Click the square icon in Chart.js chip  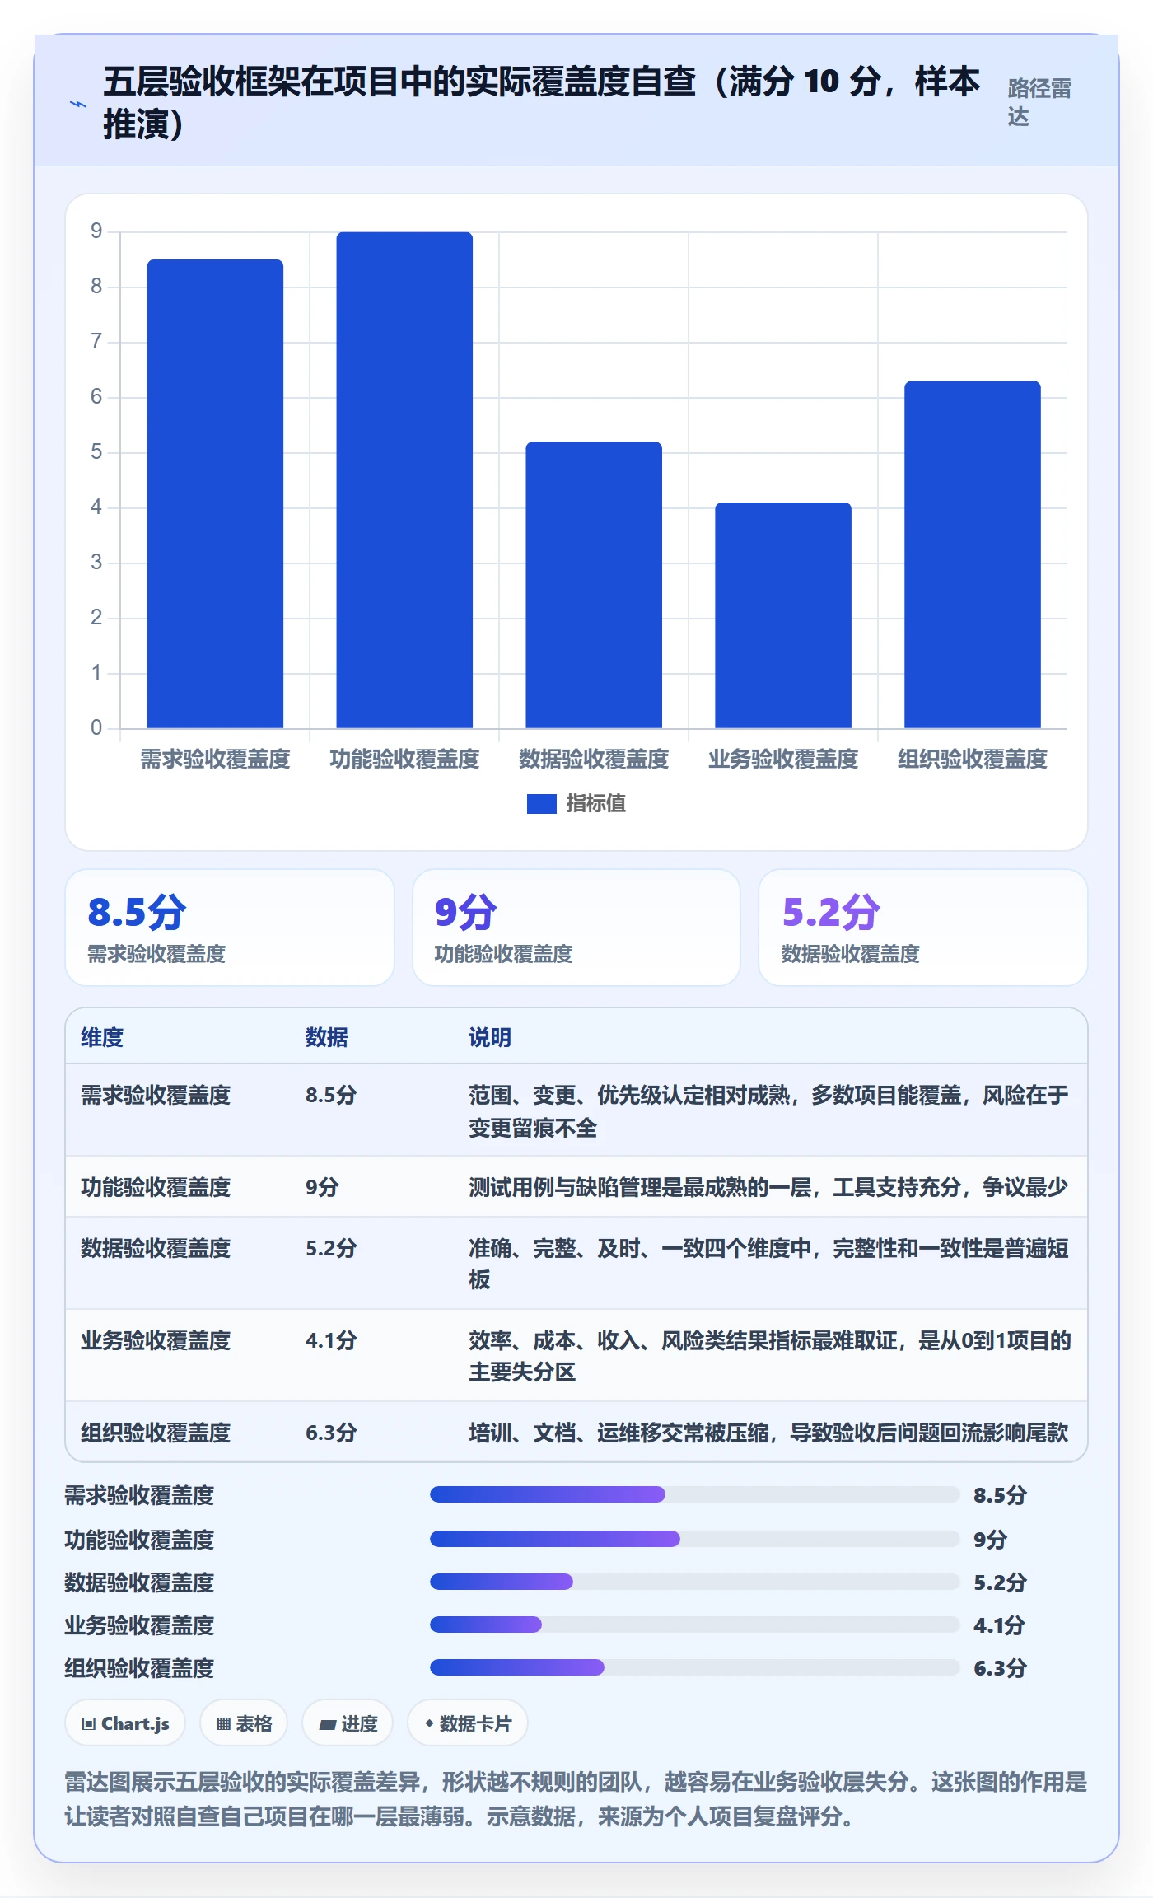click(x=89, y=1723)
